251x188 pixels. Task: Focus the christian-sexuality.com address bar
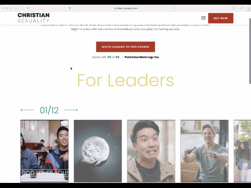tap(125, 8)
